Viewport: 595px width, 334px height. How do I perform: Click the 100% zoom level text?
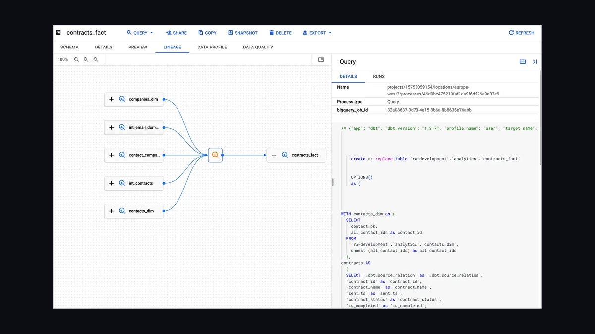click(x=63, y=59)
